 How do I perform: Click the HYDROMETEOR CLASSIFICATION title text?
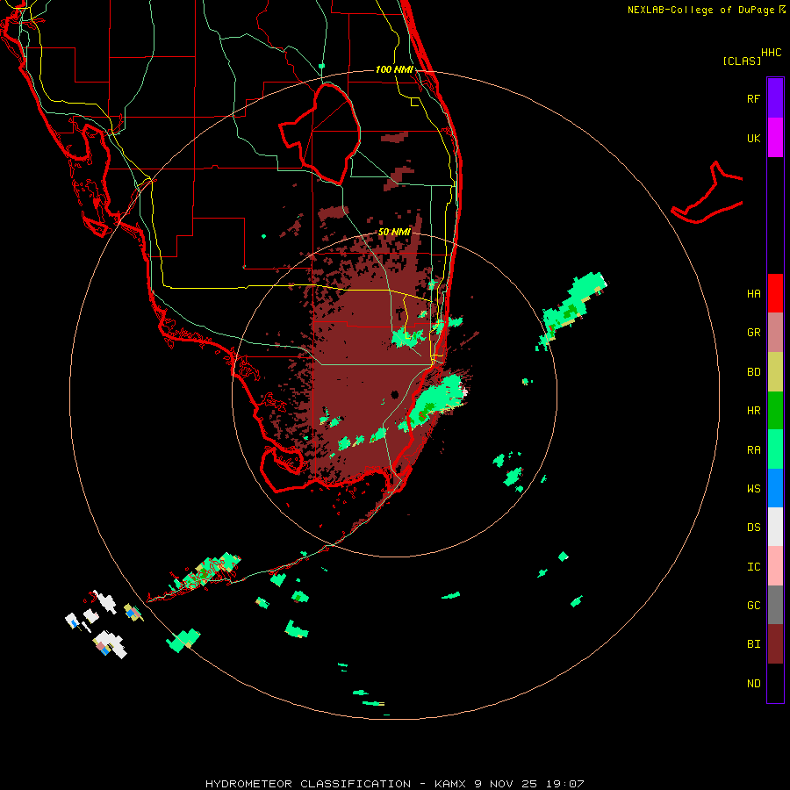click(308, 784)
